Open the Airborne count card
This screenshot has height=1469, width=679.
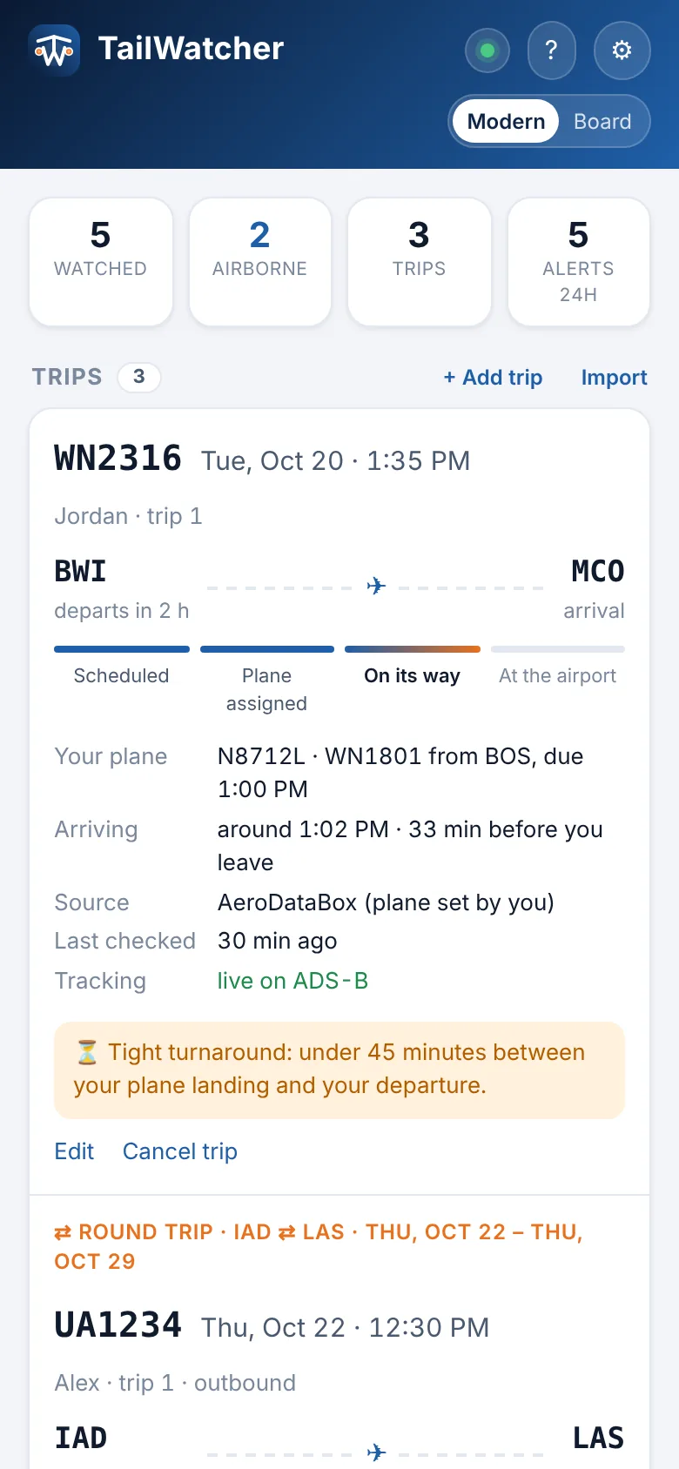coord(260,262)
